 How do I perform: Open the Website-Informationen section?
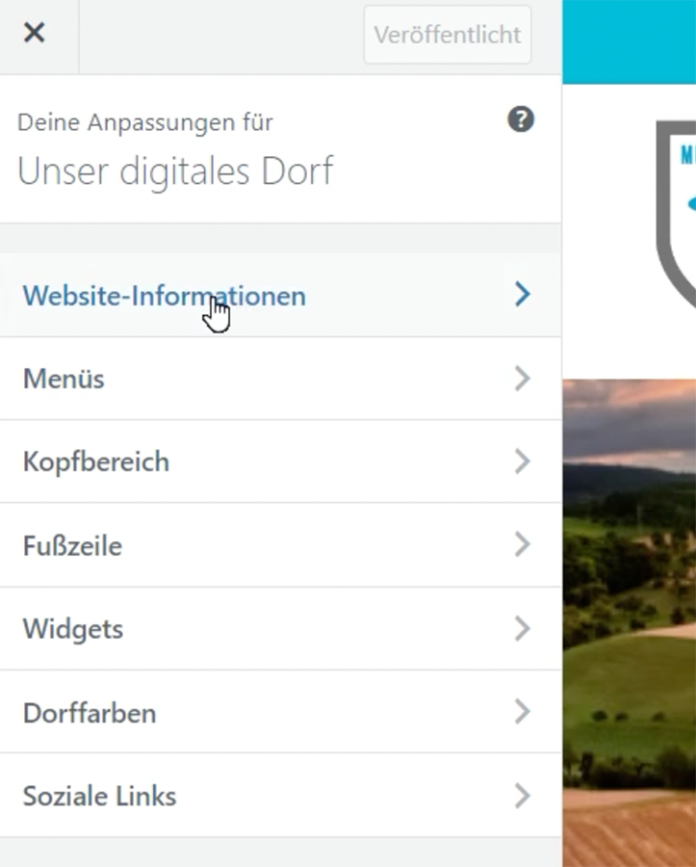(x=164, y=296)
